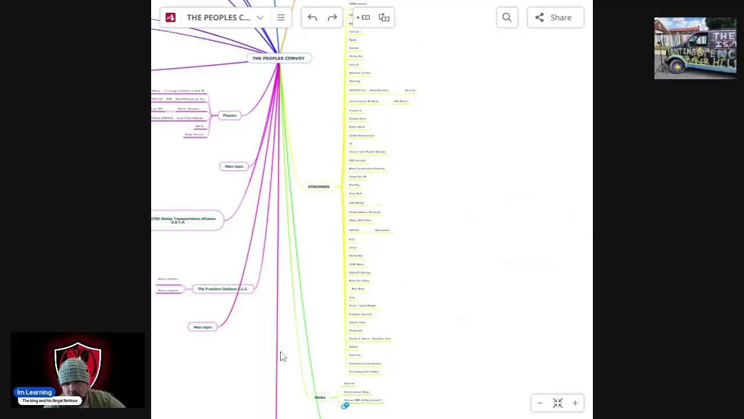Click the Im Learning name label
This screenshot has width=744, height=419.
pos(34,392)
